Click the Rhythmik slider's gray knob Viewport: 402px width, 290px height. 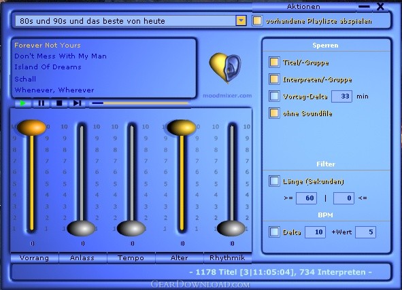[x=231, y=228]
